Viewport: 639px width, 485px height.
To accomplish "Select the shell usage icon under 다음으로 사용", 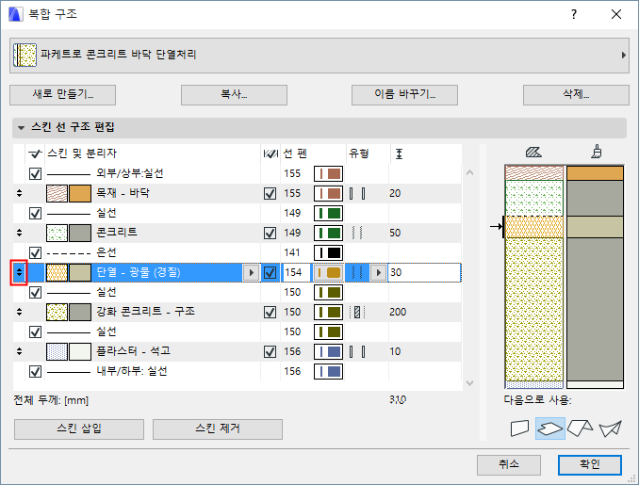I will point(610,428).
